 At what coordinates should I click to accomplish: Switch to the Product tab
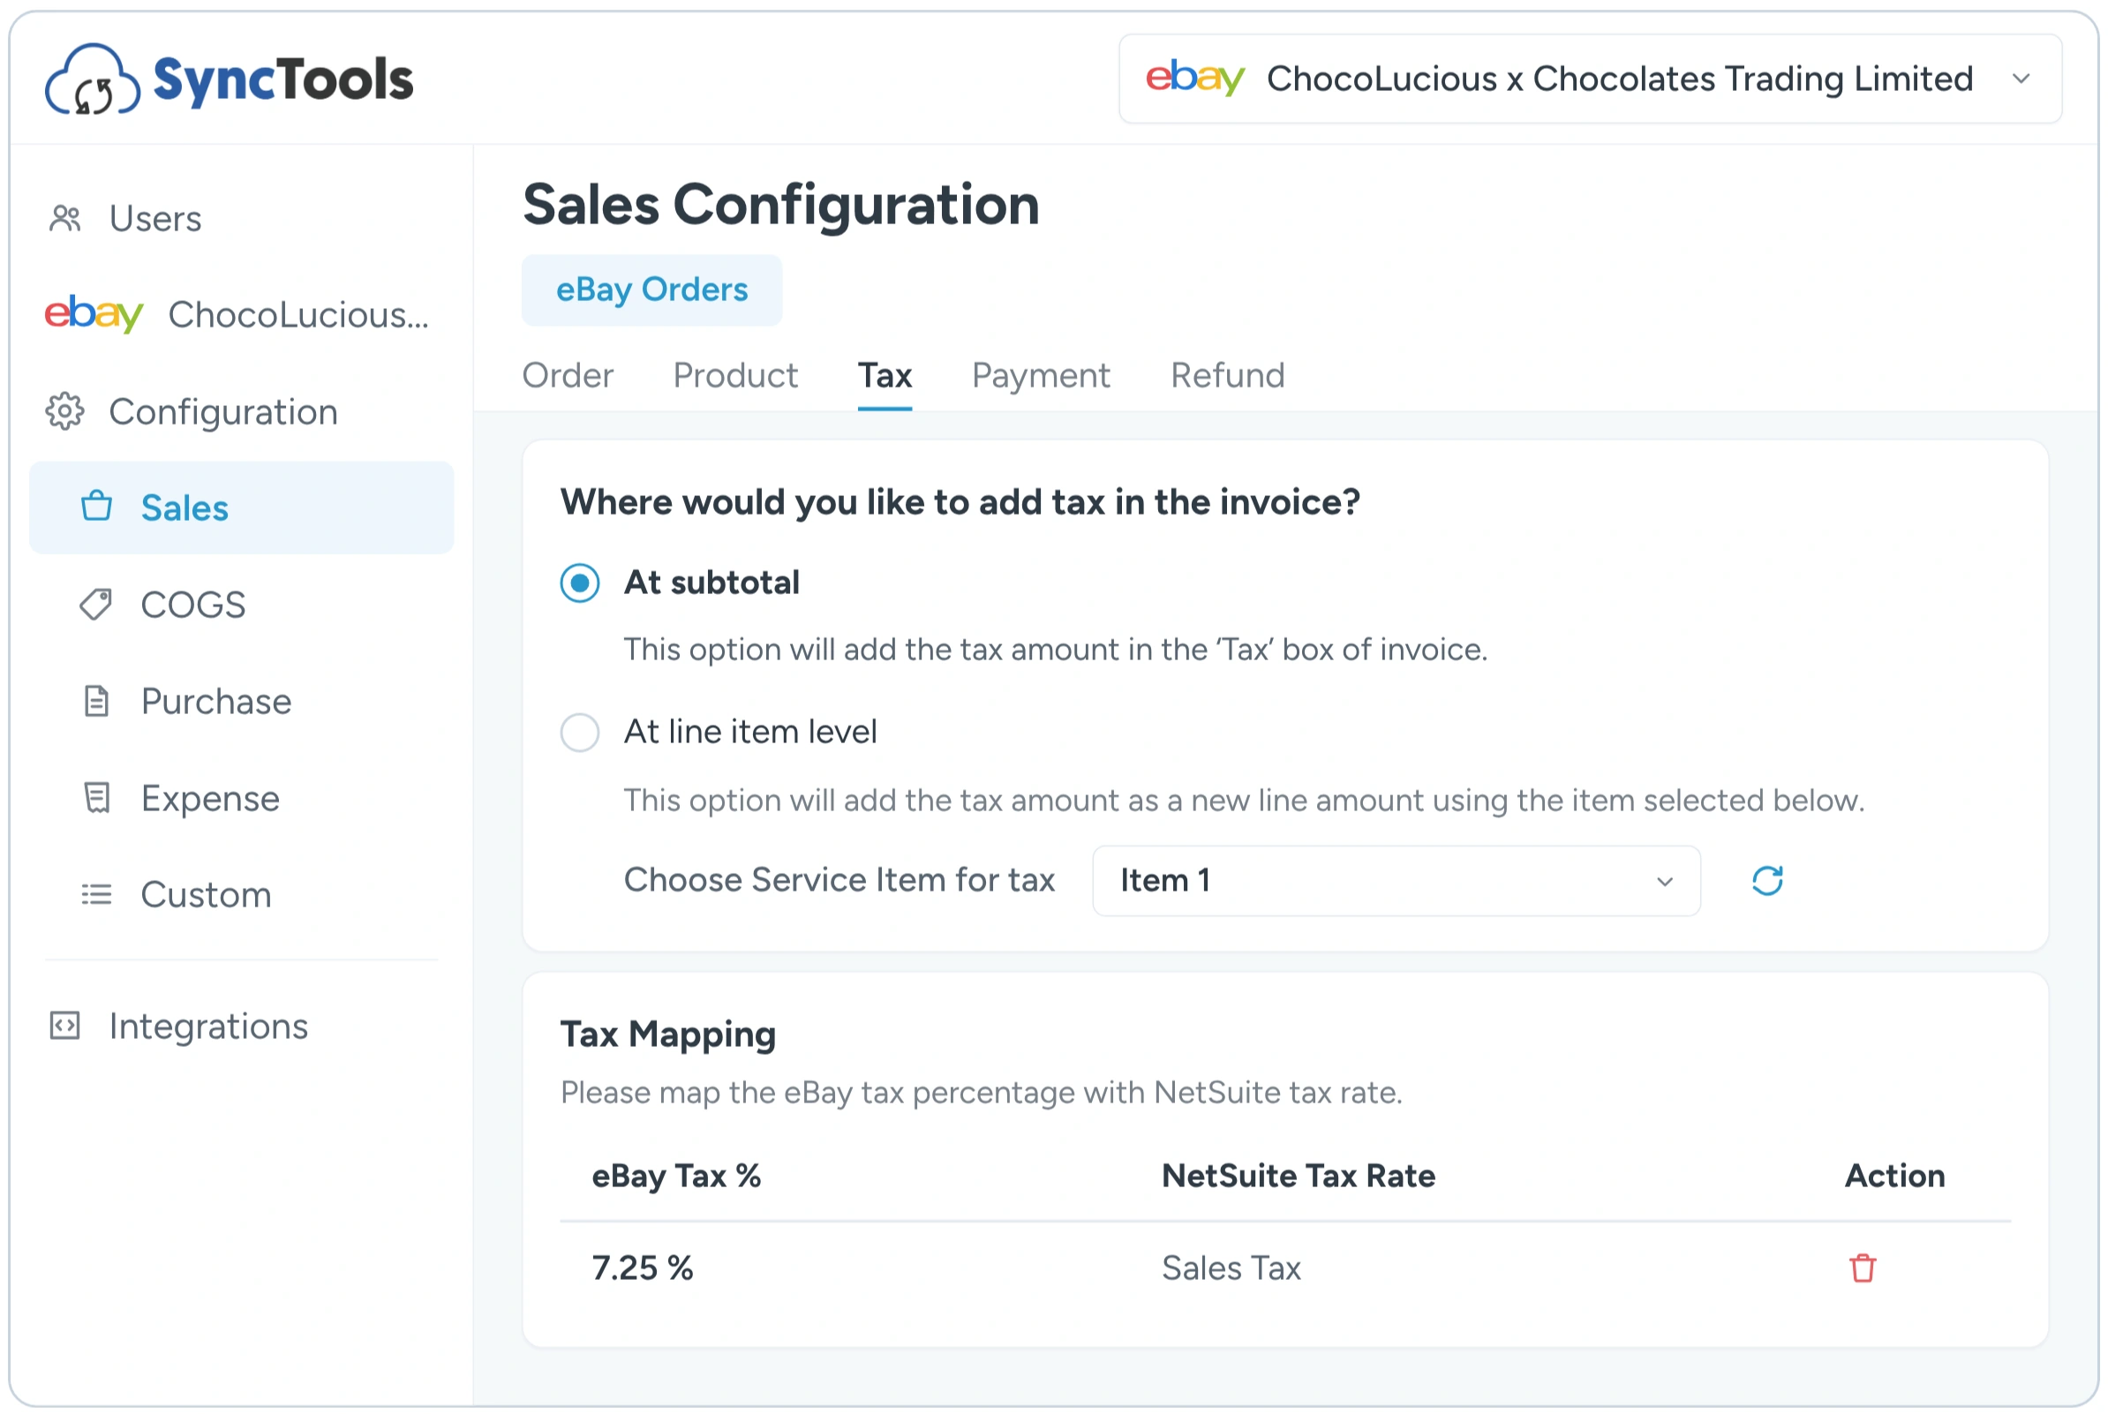pos(735,375)
